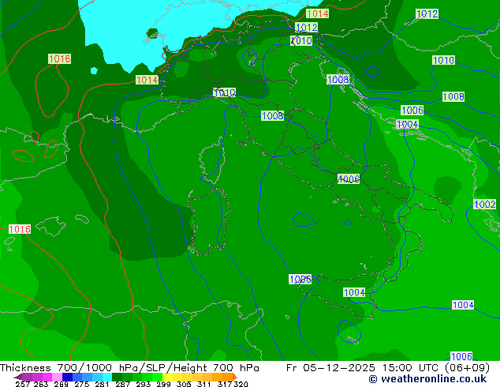Image resolution: width=500 pixels, height=387 pixels.
Task: Click the bright yellow legend swatch
Action: 167,377
